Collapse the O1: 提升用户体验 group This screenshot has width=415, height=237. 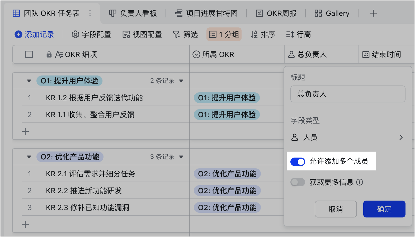(x=29, y=81)
